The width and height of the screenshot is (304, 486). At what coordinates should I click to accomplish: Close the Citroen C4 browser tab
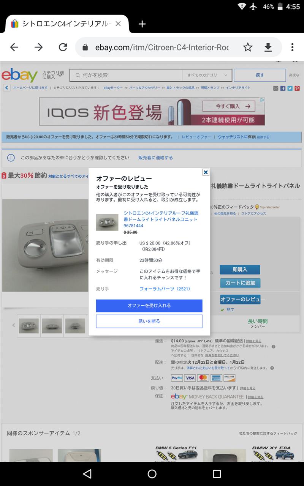tap(118, 24)
